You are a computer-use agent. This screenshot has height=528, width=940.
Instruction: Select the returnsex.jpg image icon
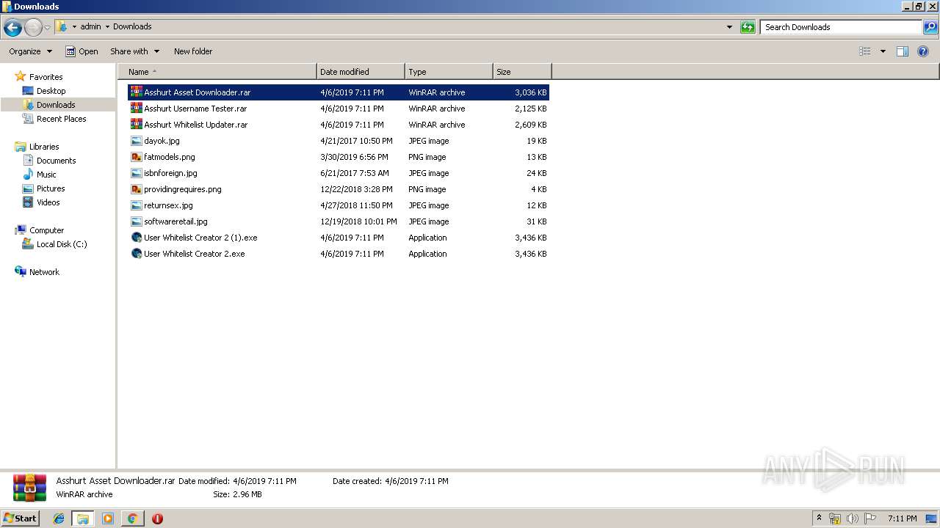pyautogui.click(x=136, y=205)
